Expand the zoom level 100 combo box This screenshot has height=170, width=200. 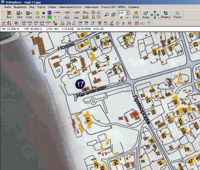(x=127, y=13)
